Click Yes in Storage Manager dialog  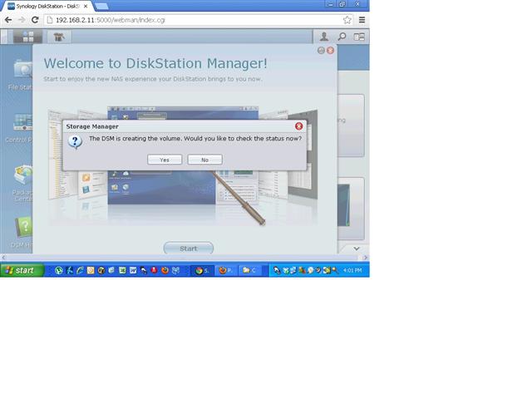165,160
